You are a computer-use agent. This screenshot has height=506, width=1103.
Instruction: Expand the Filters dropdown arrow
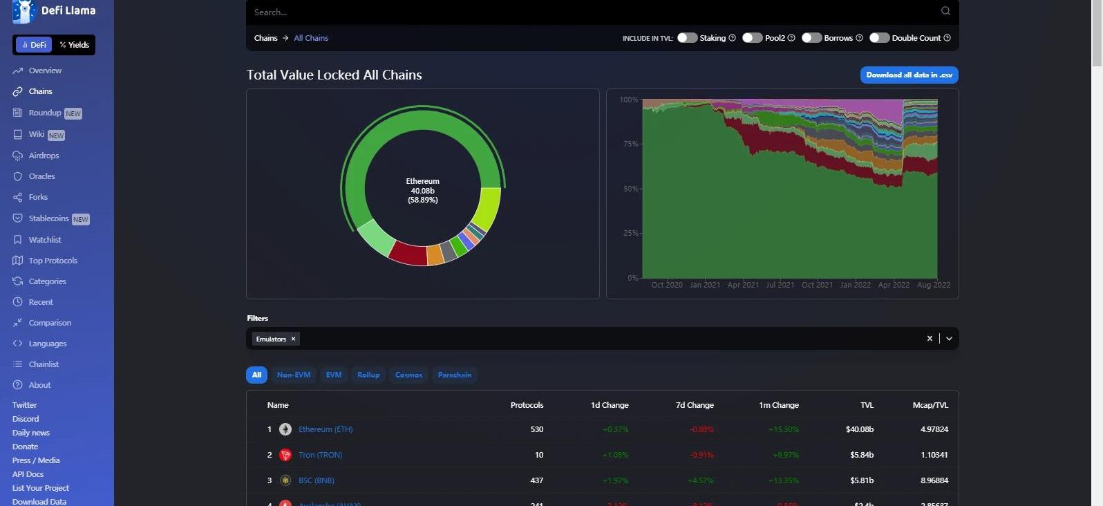[x=949, y=339]
